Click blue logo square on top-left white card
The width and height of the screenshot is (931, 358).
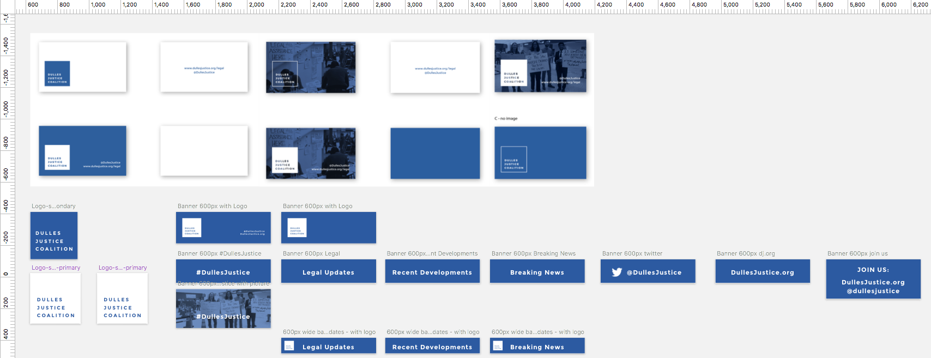(57, 74)
